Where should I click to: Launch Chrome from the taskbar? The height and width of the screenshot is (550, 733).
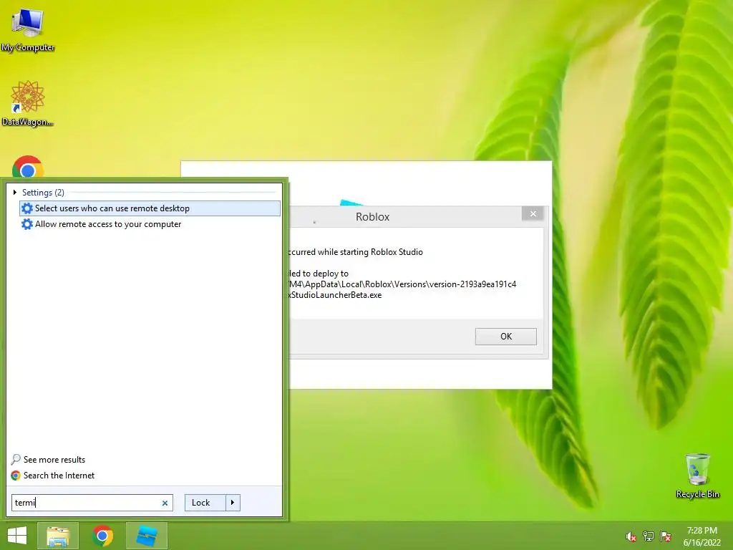click(103, 536)
